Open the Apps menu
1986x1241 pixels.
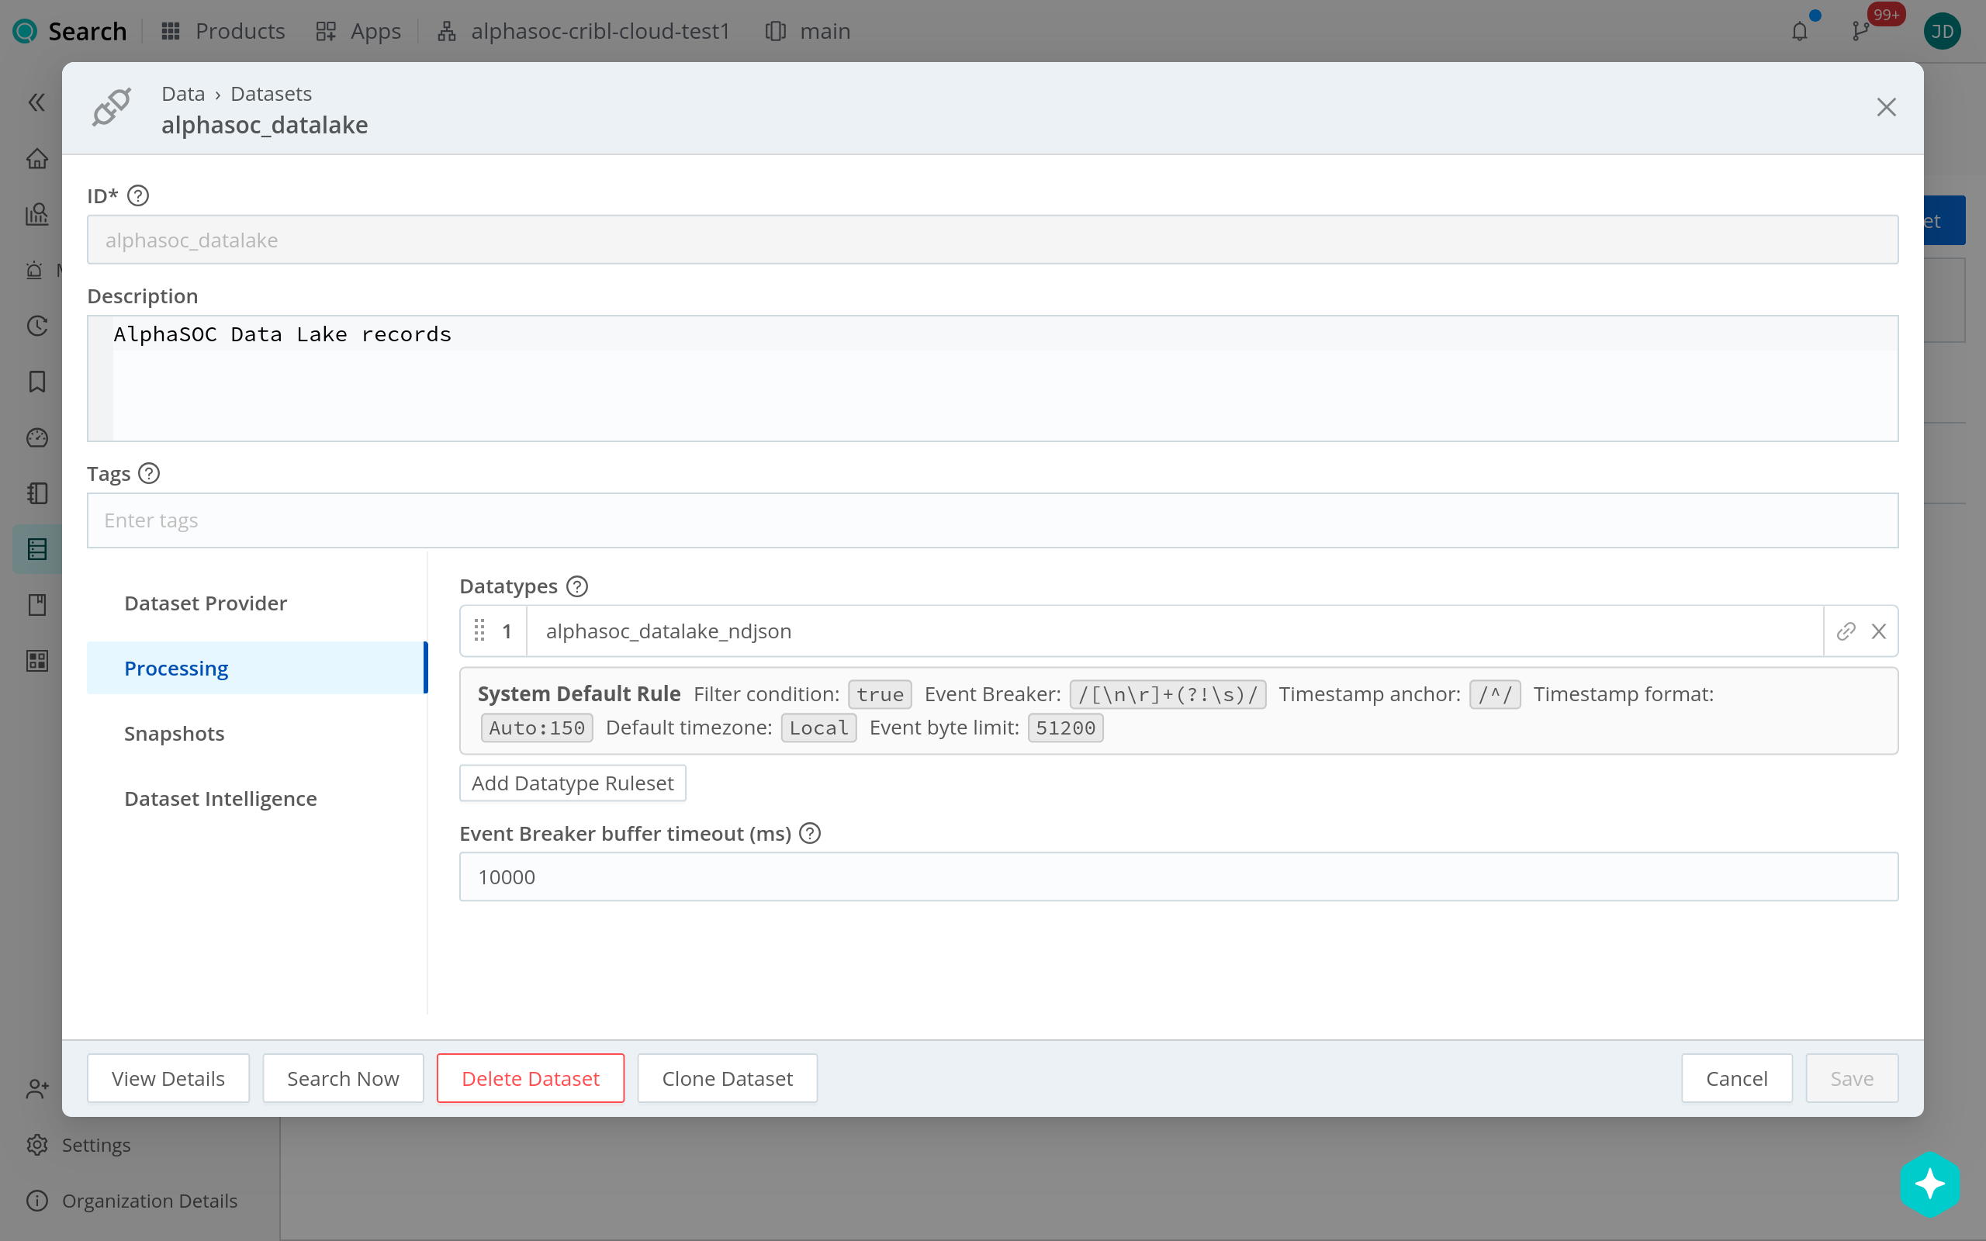[358, 31]
